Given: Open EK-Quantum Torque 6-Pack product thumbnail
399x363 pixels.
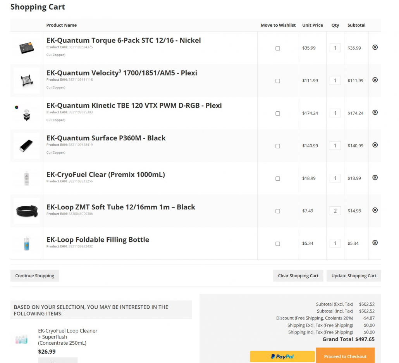Looking at the screenshot, I should pos(26,48).
